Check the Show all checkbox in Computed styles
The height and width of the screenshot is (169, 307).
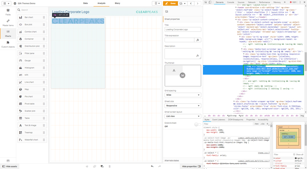[x=294, y=155]
